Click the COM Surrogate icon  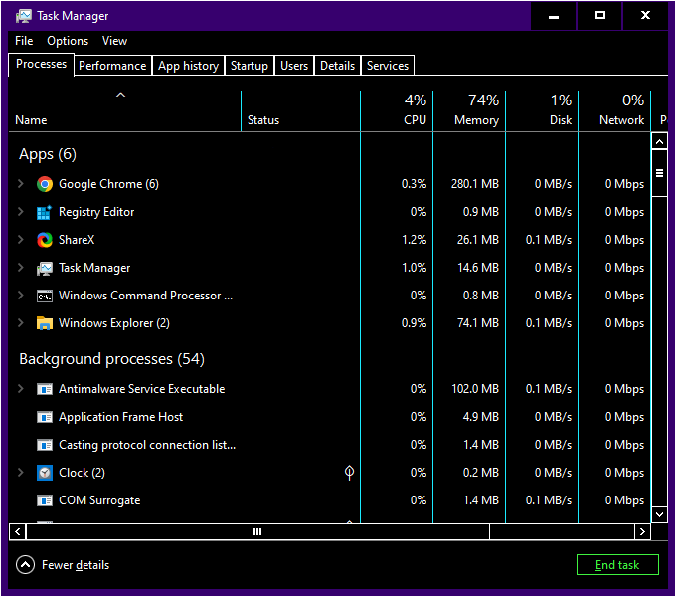click(x=45, y=500)
